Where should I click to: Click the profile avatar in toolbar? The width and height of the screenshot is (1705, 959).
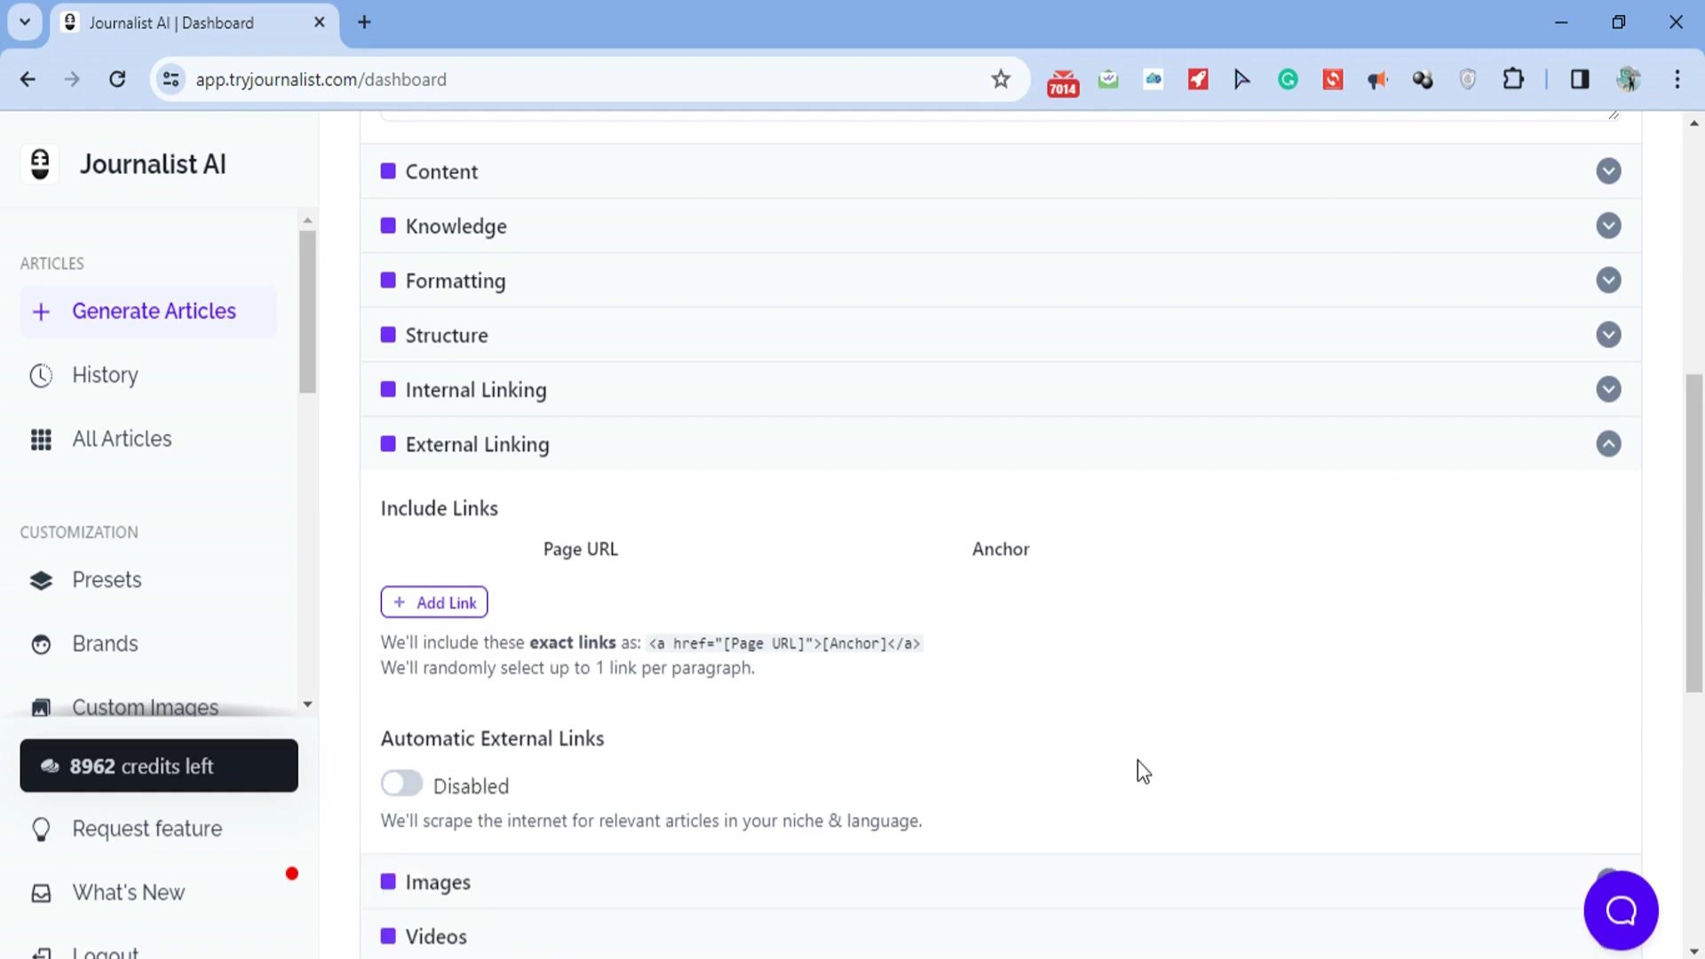[x=1629, y=79]
